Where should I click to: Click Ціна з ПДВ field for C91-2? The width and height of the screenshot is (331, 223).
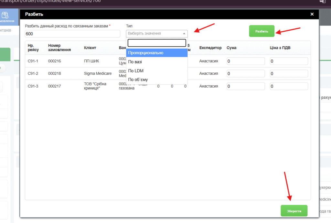pyautogui.click(x=289, y=74)
